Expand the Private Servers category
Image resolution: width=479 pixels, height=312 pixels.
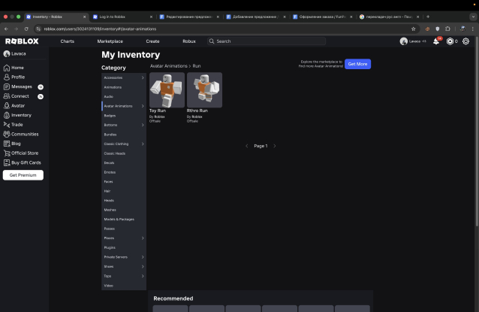(x=143, y=257)
